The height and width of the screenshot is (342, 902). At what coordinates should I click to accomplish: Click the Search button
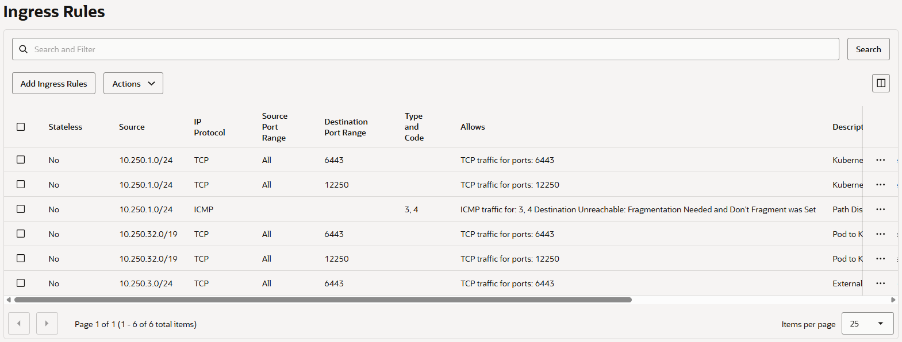click(868, 49)
